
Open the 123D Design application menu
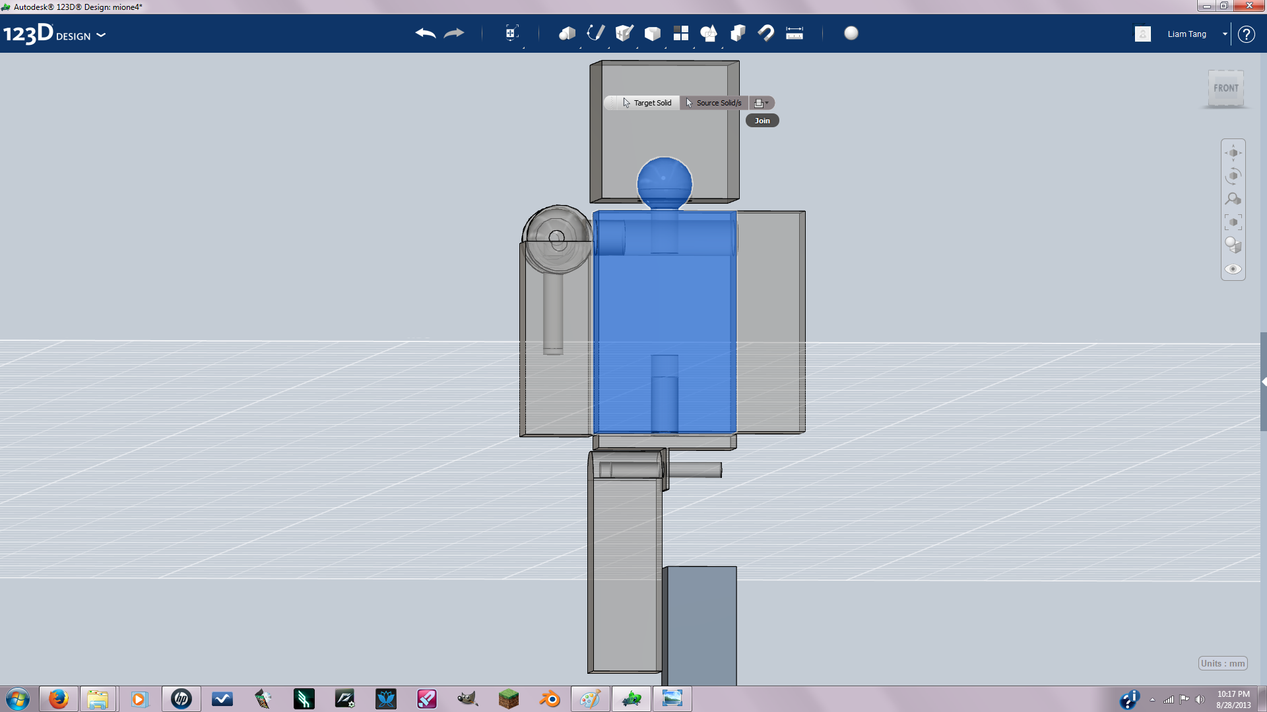click(x=54, y=34)
